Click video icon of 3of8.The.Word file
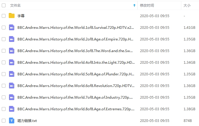The width and height of the screenshot is (199, 126). pyautogui.click(x=12, y=51)
